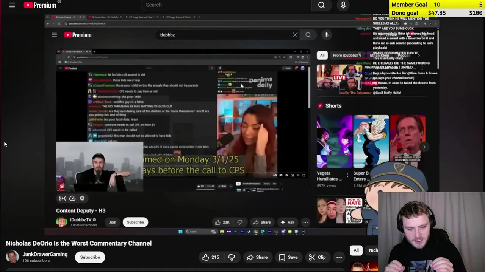Screen dimensions: 485x272
Task: Subscribe to iDubbbzTV channel
Action: click(x=135, y=222)
